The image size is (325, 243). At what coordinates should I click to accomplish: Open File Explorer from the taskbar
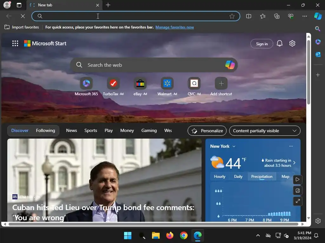click(156, 235)
